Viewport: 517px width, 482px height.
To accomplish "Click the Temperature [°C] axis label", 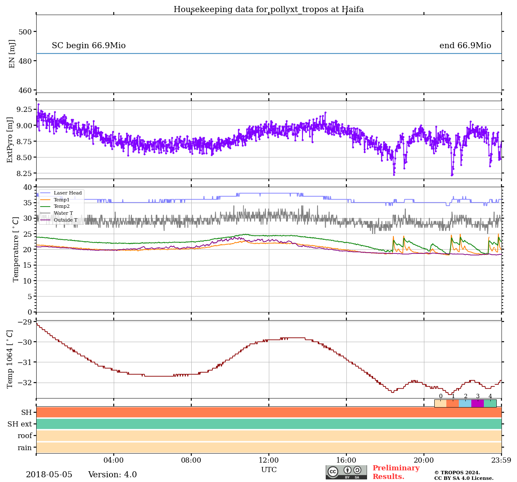I will coord(16,249).
